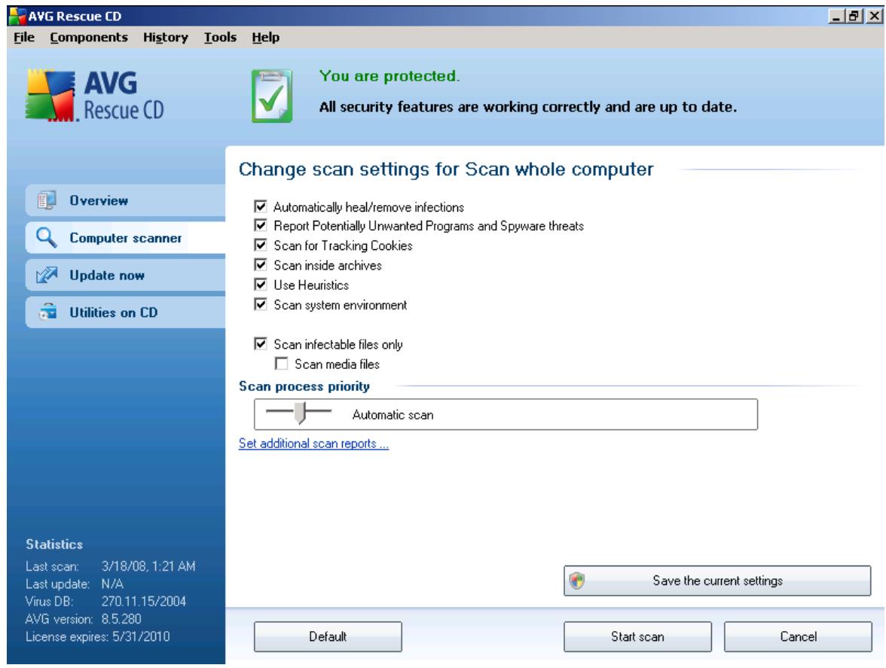Screen dimensions: 886x668
Task: Open Utilities on CD section
Action: [125, 313]
